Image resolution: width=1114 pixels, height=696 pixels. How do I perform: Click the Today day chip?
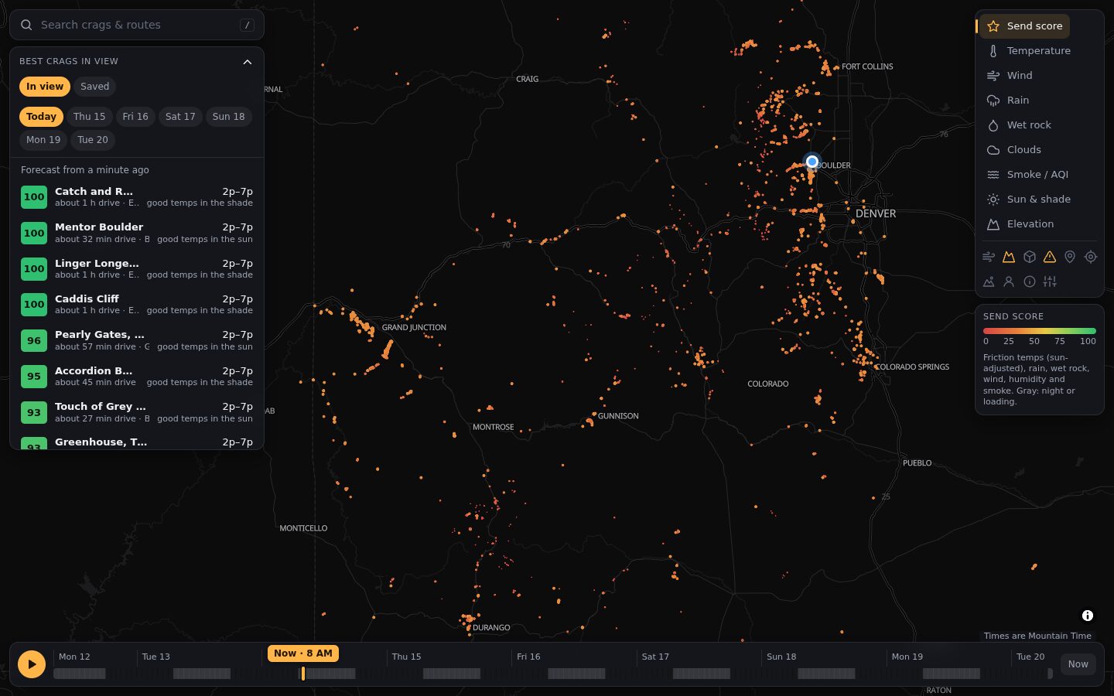pos(41,117)
